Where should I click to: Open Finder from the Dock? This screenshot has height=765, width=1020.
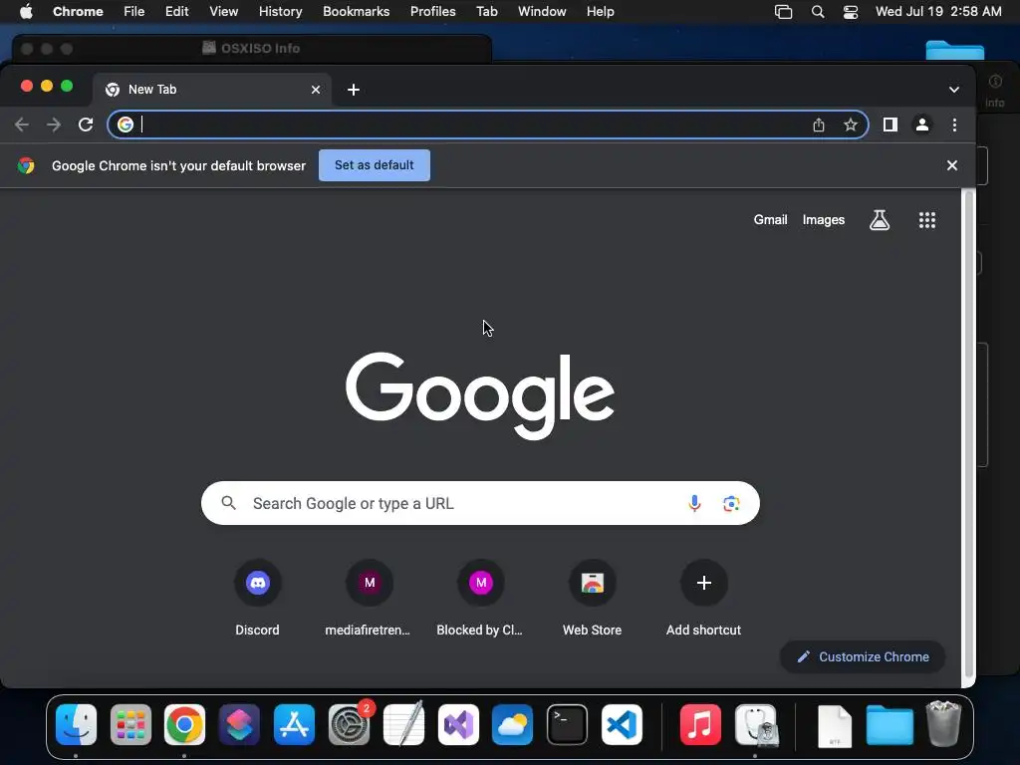76,725
